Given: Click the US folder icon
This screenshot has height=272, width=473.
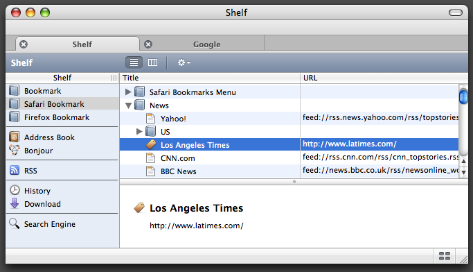Looking at the screenshot, I should coord(150,131).
